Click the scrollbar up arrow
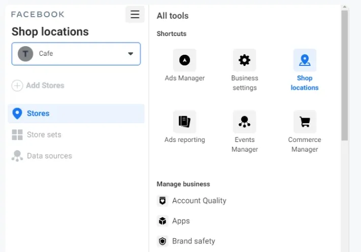 click(x=345, y=7)
